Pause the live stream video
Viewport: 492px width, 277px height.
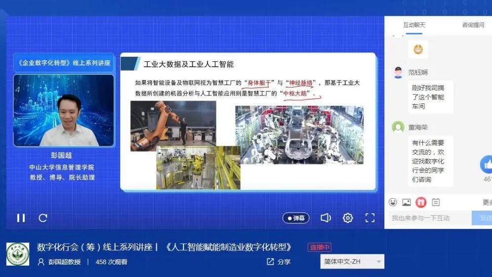coord(21,218)
